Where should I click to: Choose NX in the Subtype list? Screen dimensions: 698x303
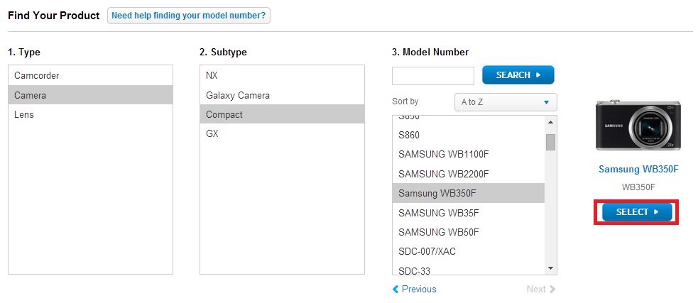[x=282, y=76]
